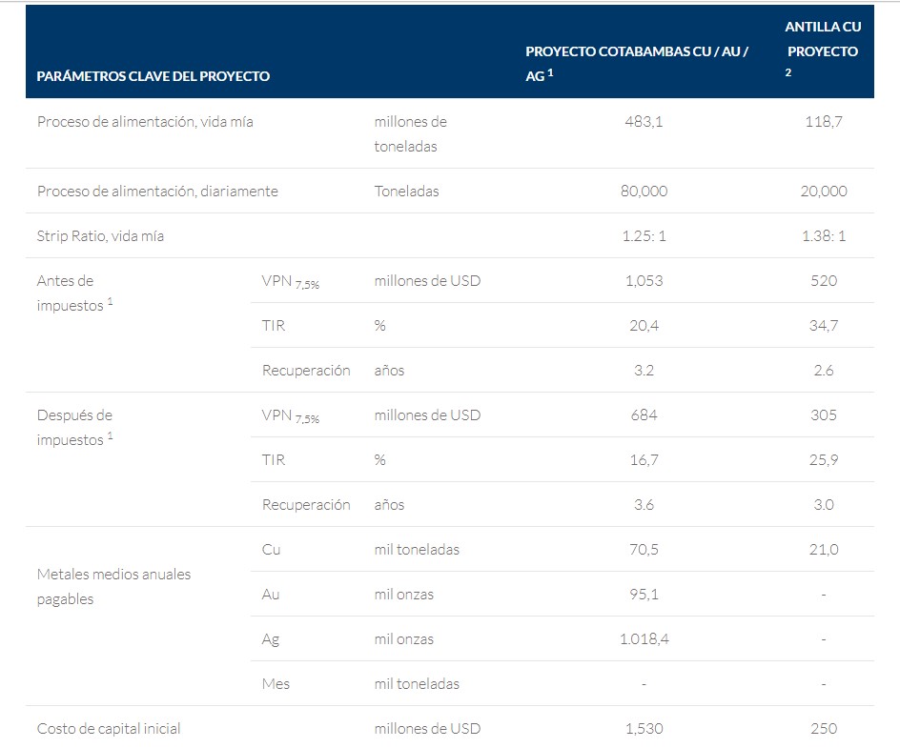Click the ratio 1.38: 1

click(824, 235)
